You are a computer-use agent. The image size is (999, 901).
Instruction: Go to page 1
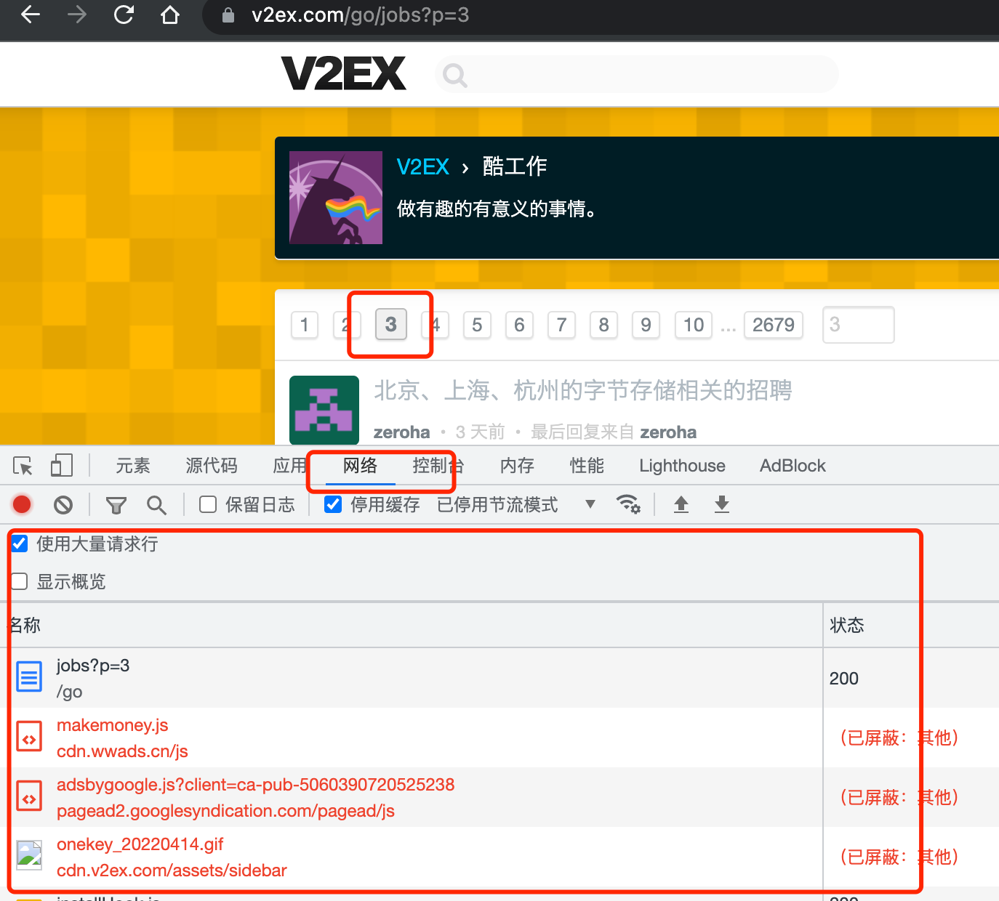pos(305,325)
